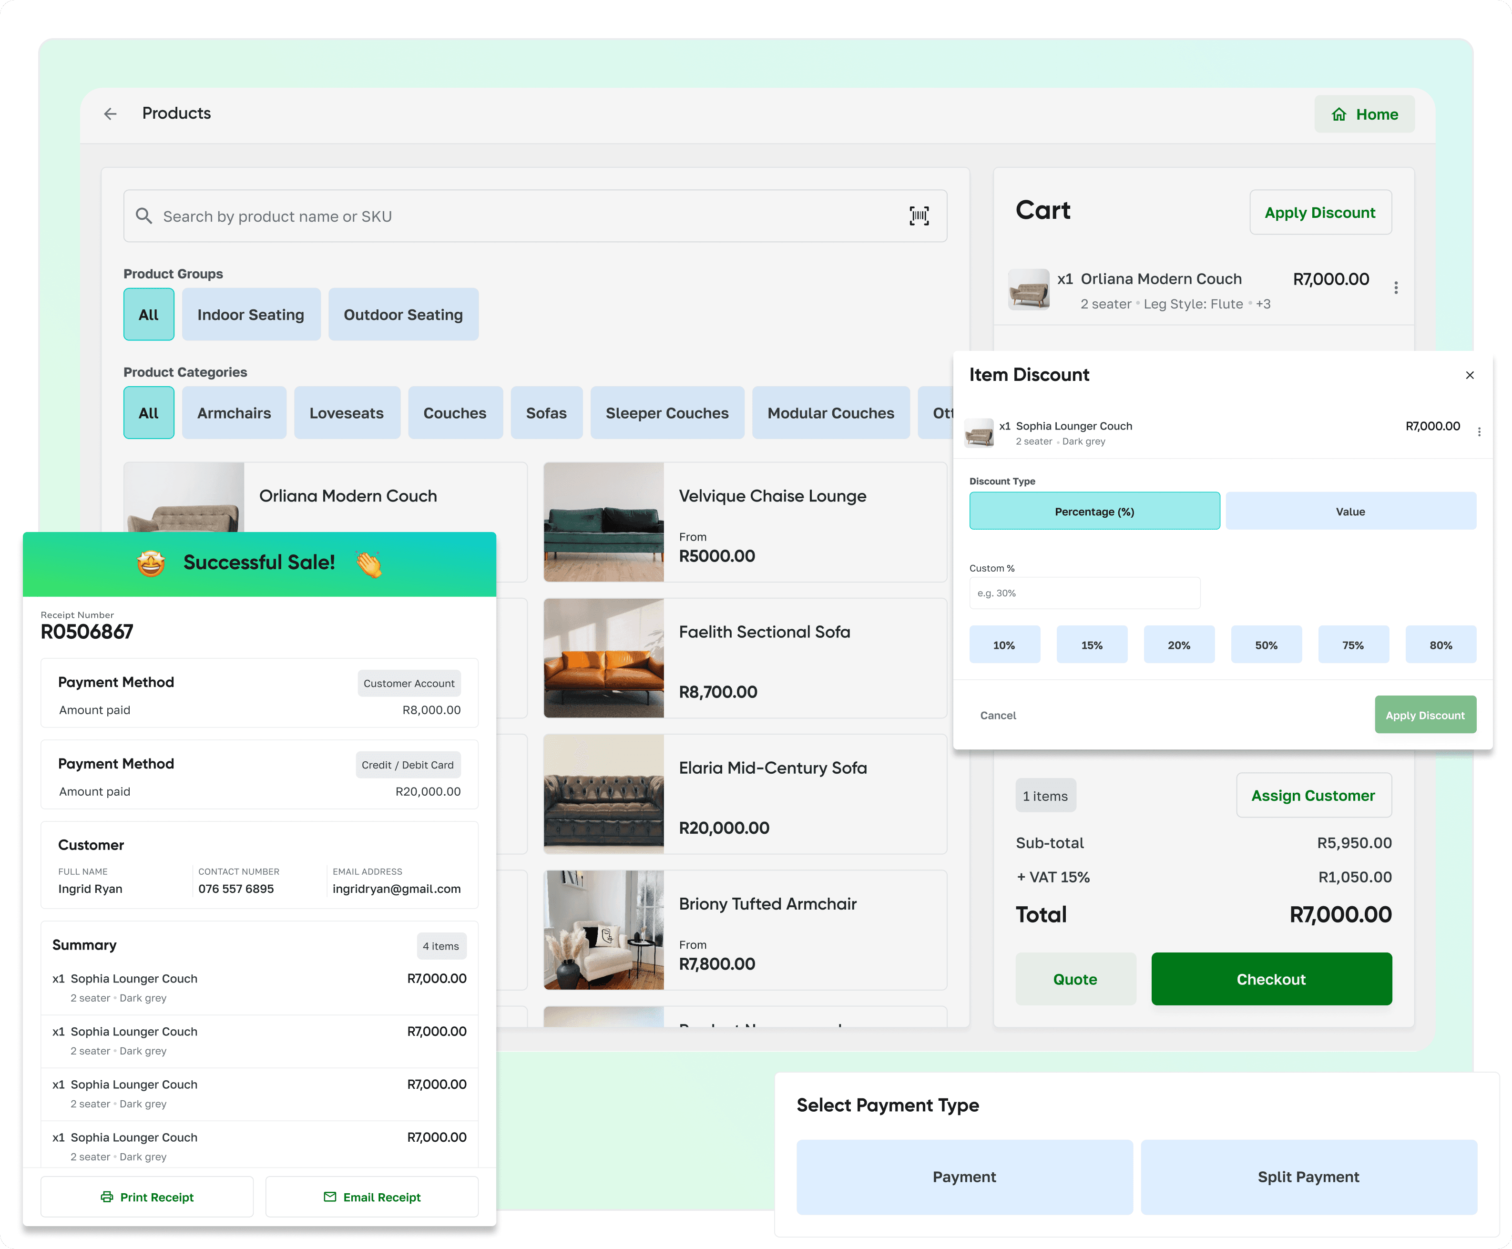Switch to the Sleeper Couches category
Image resolution: width=1512 pixels, height=1249 pixels.
coord(666,413)
